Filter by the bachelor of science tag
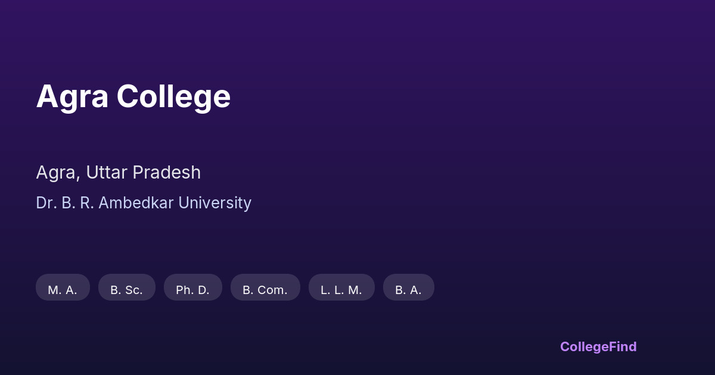Screen dimensions: 715x375 coord(126,287)
